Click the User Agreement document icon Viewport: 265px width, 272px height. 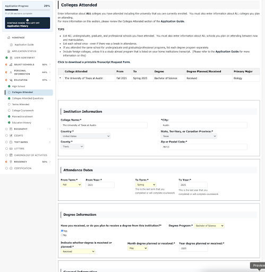tap(11, 58)
